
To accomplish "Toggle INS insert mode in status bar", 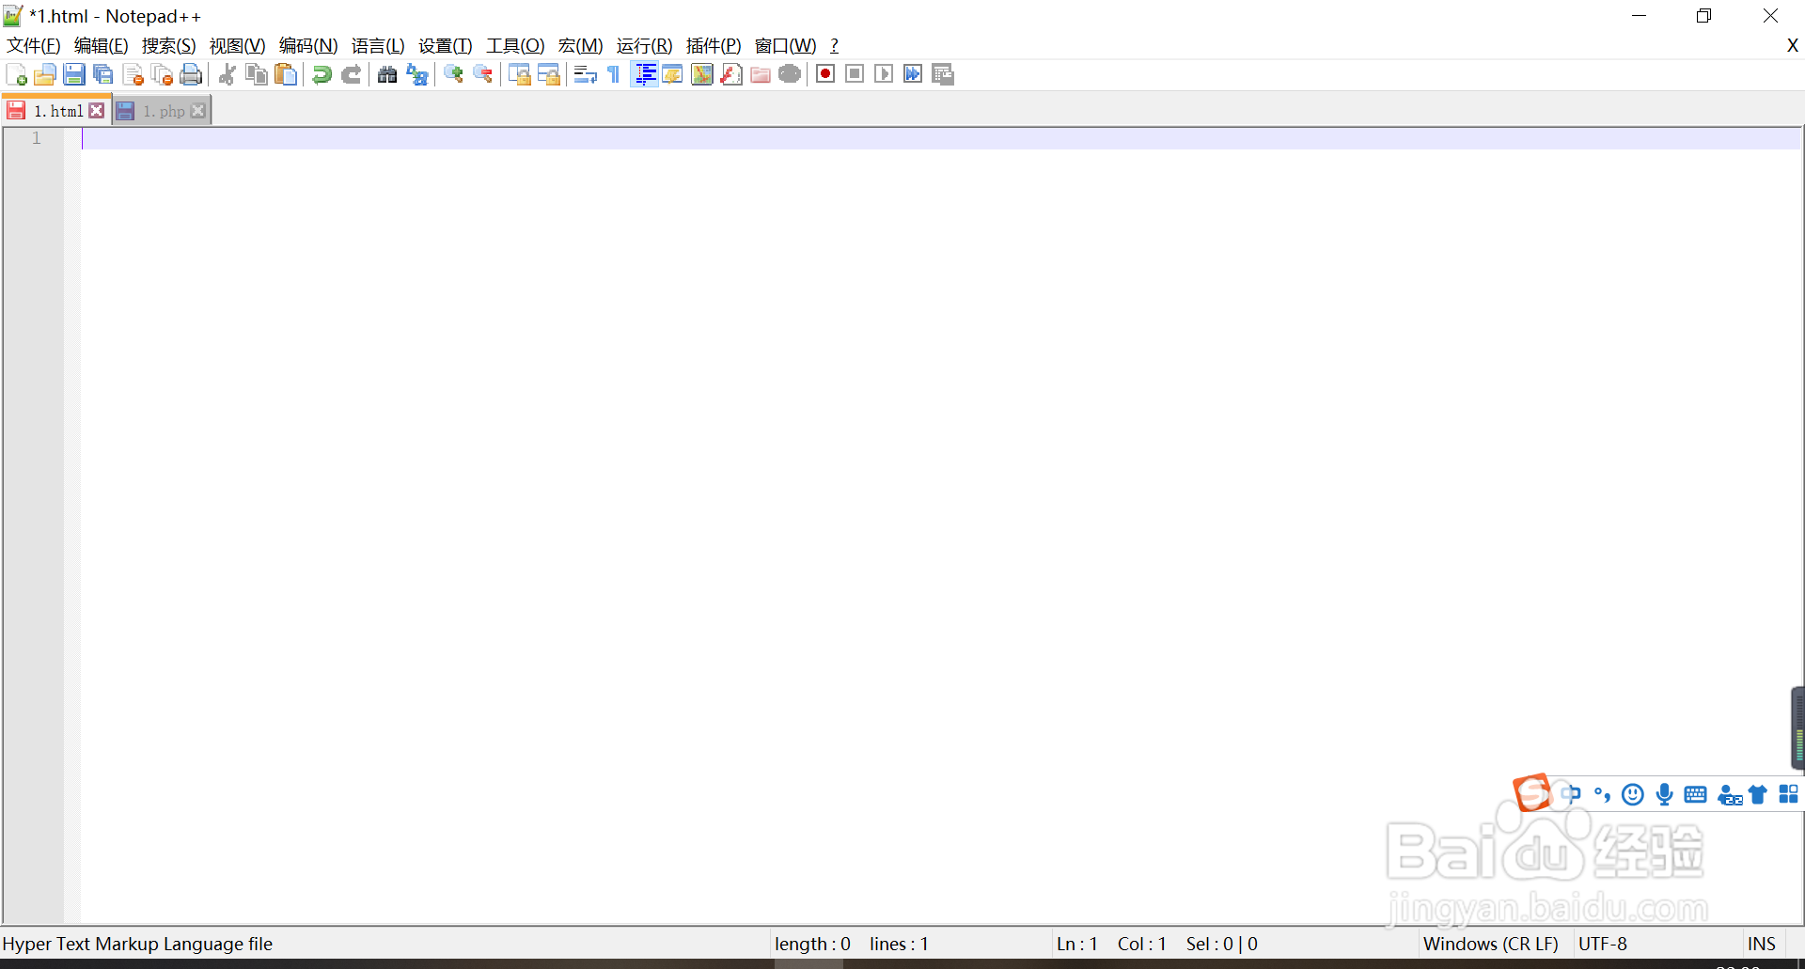I will coord(1762,944).
